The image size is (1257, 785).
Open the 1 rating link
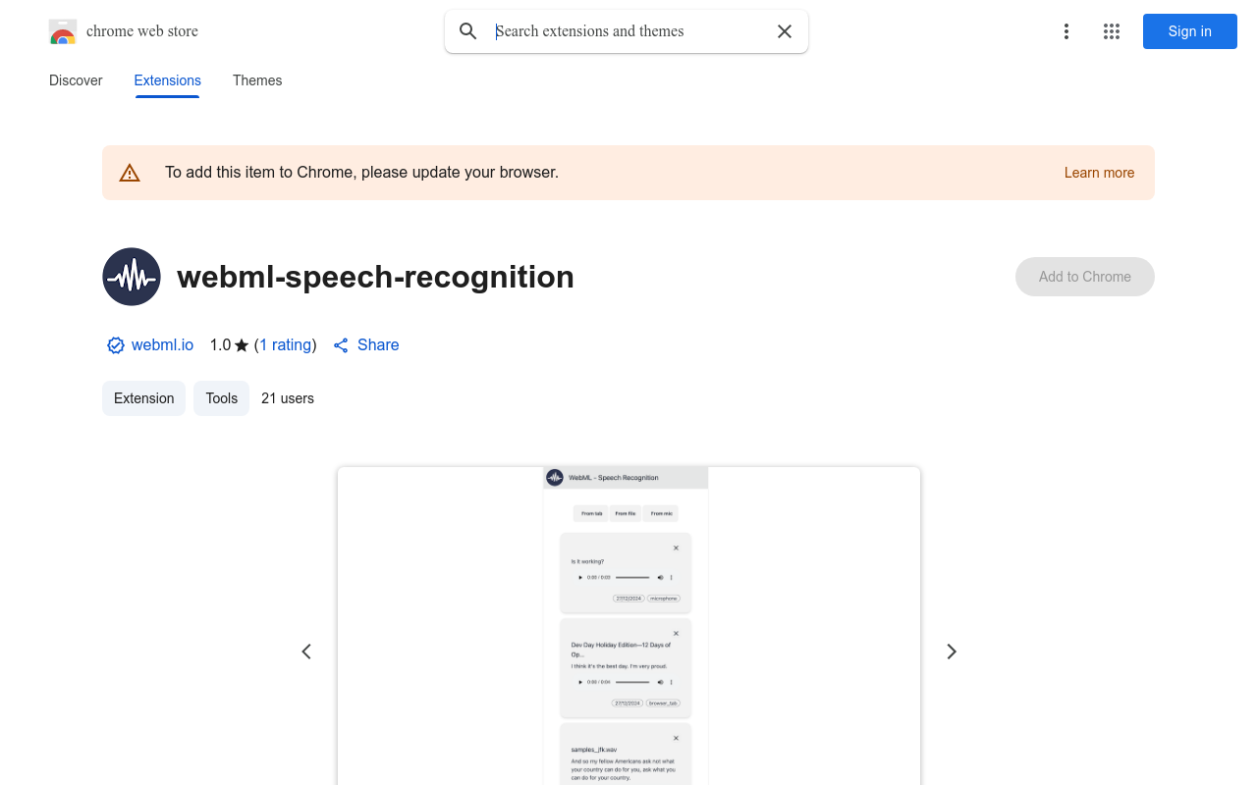coord(286,345)
